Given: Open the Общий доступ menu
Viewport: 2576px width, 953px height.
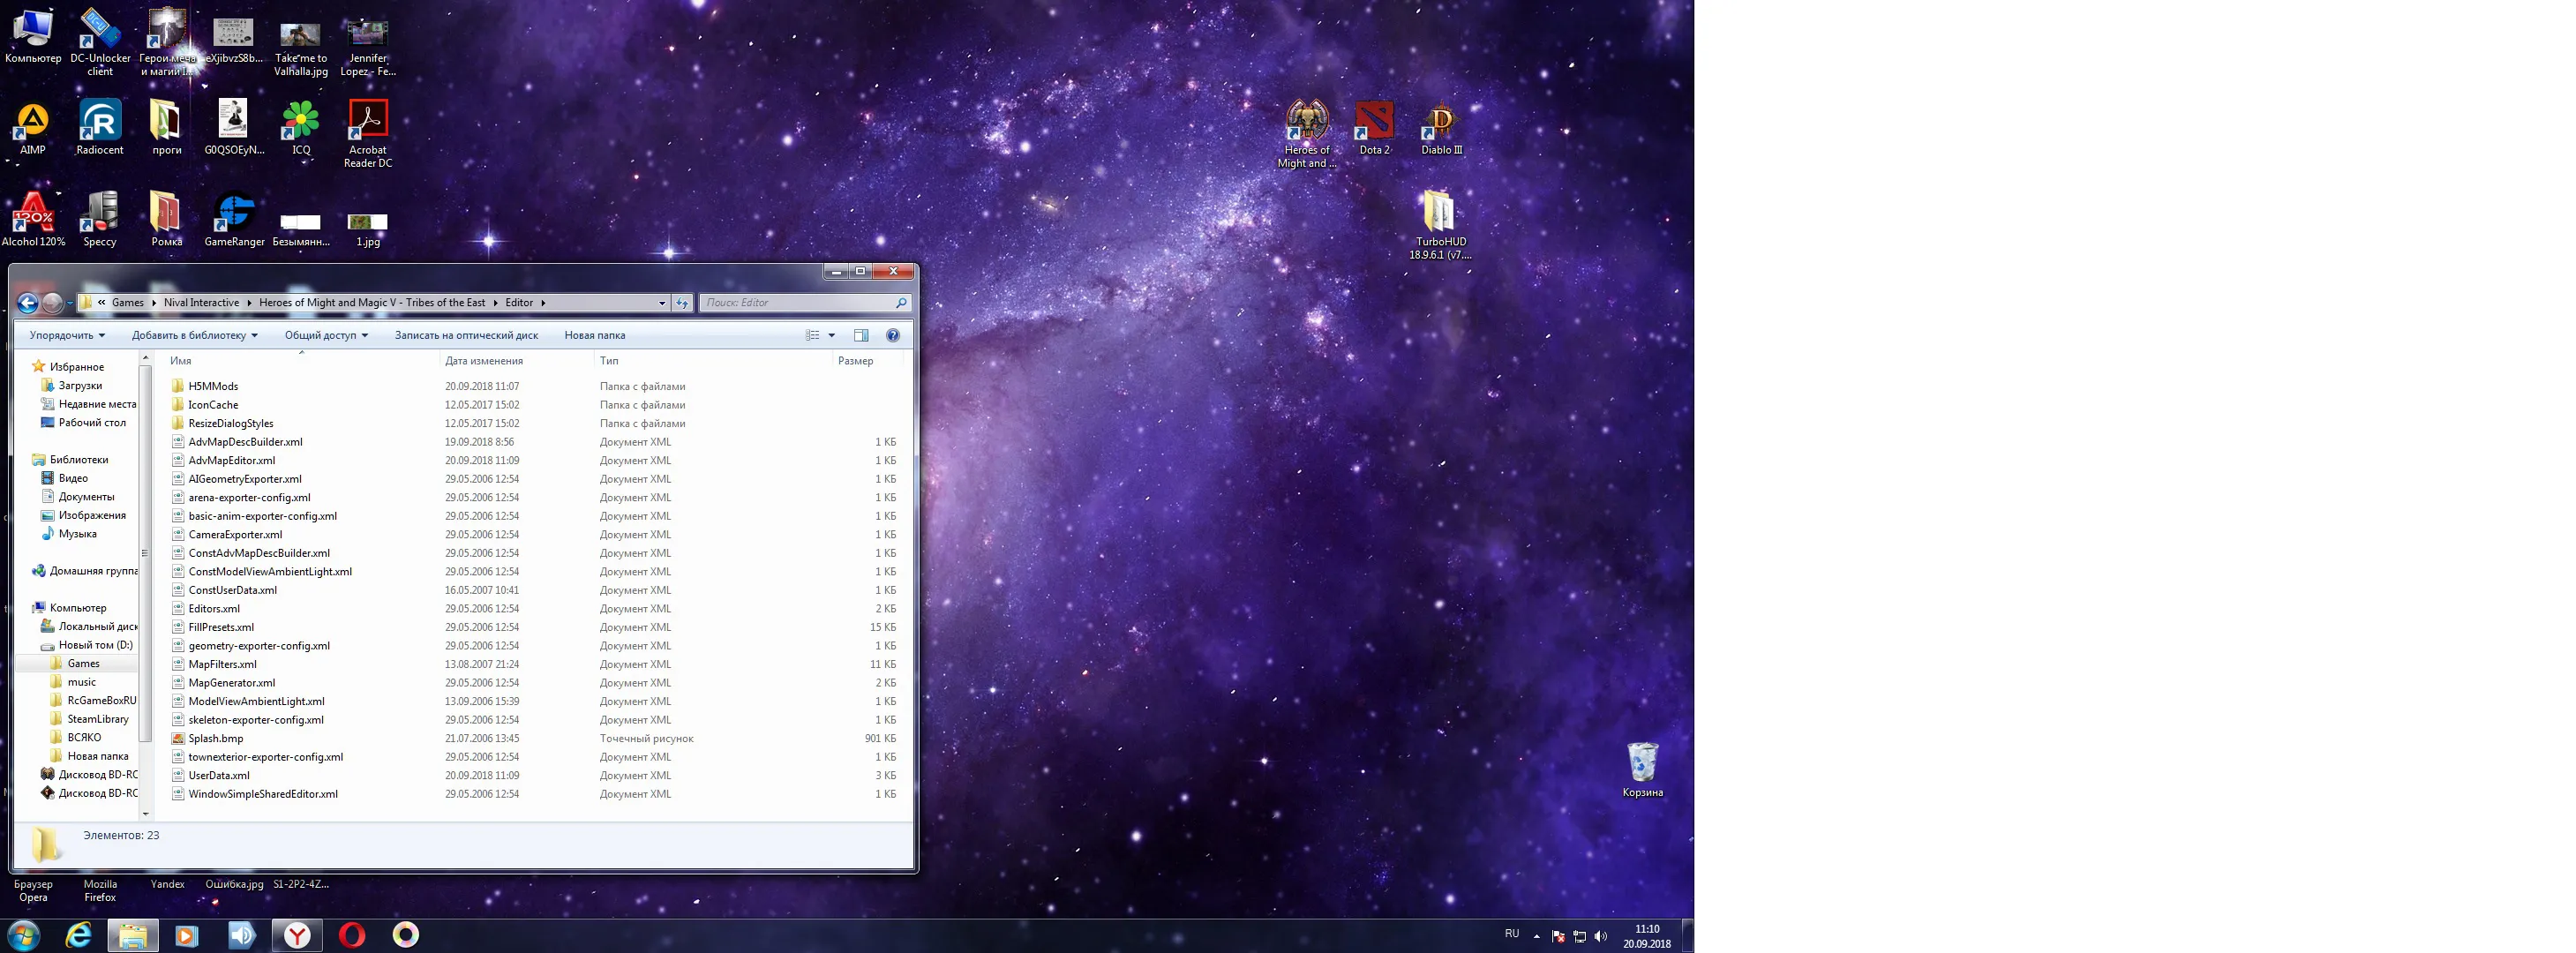Looking at the screenshot, I should (x=326, y=335).
